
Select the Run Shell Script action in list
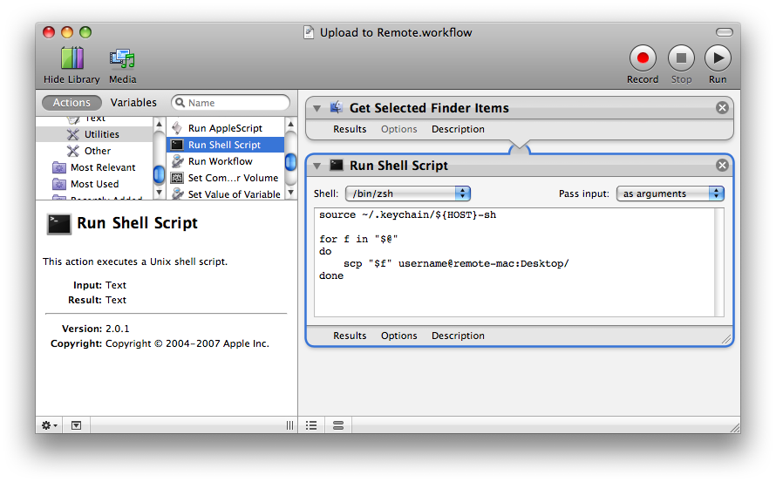click(x=226, y=145)
